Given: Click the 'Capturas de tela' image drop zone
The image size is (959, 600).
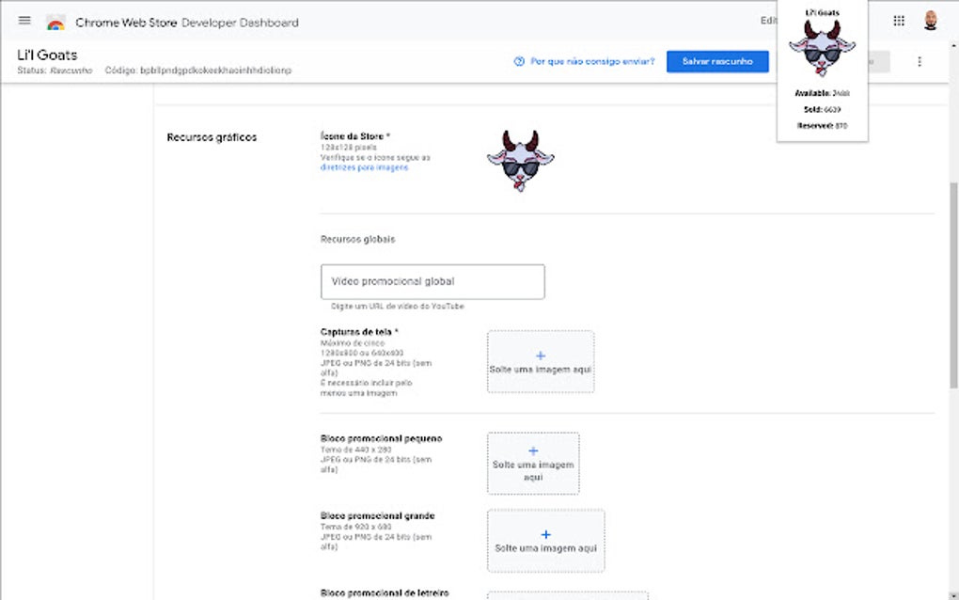Looking at the screenshot, I should (x=541, y=370).
